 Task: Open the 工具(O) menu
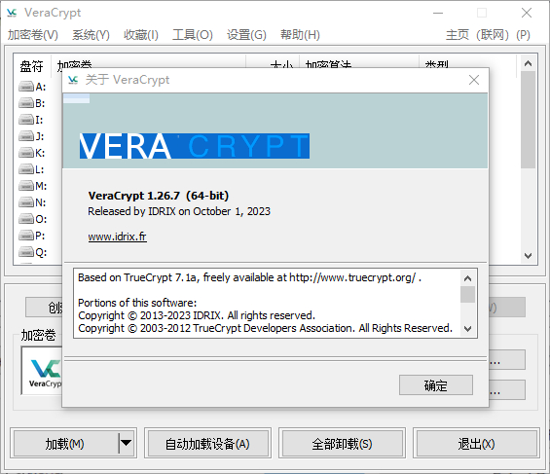(x=193, y=35)
